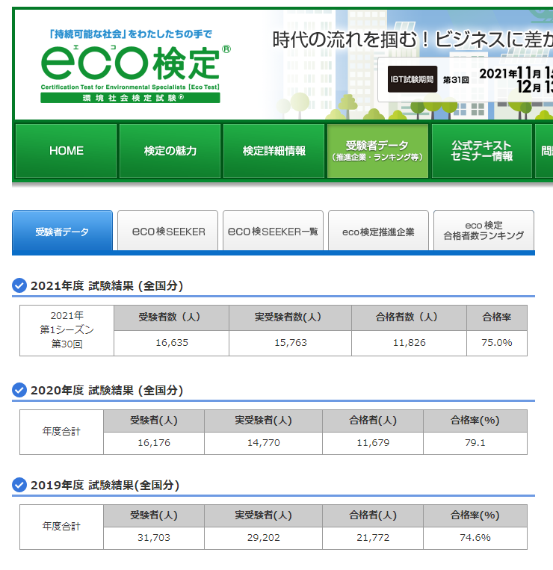553x570 pixels.
Task: Open 検定の魅力 in navigation bar
Action: [x=170, y=151]
